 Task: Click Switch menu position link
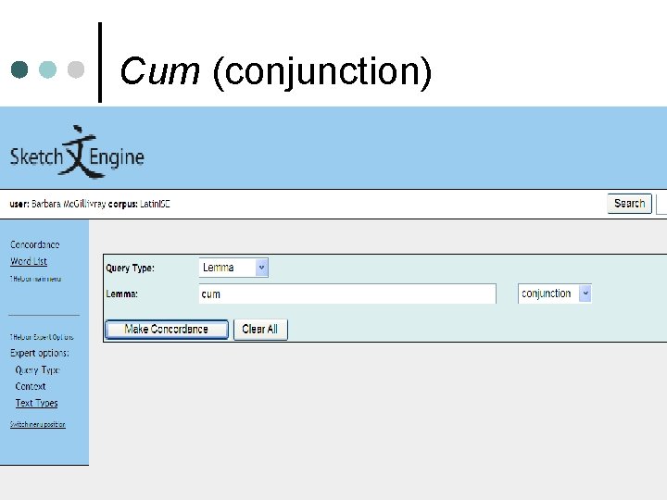tap(38, 424)
